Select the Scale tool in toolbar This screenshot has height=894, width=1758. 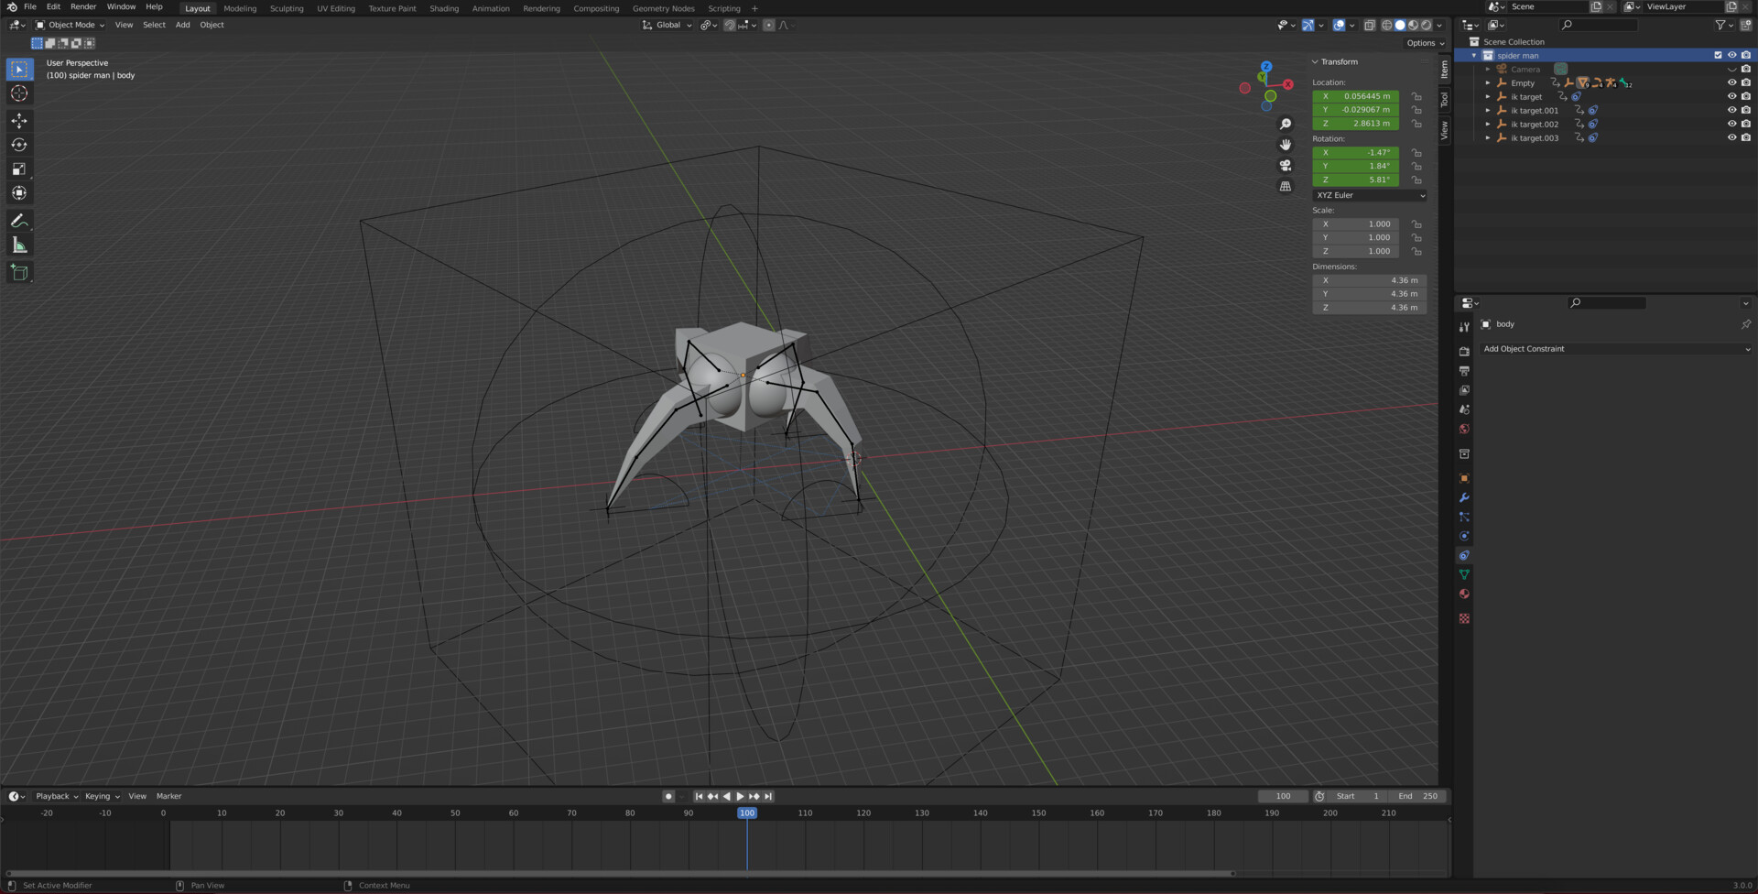click(19, 169)
